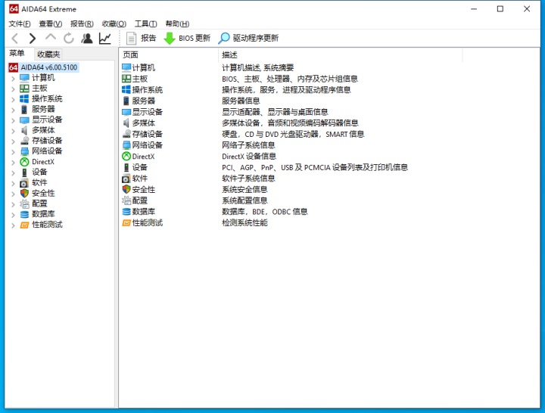Expand the 计算机 tree node
Viewport: 545px width, 413px height.
tap(13, 78)
